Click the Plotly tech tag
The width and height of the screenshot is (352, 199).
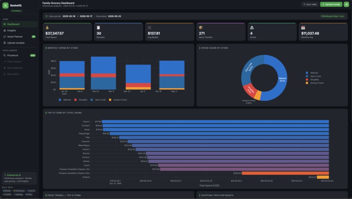29,195
